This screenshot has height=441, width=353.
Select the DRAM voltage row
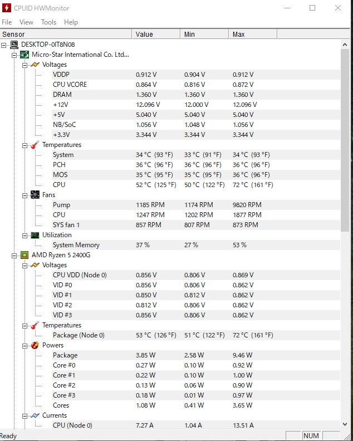tap(196, 95)
